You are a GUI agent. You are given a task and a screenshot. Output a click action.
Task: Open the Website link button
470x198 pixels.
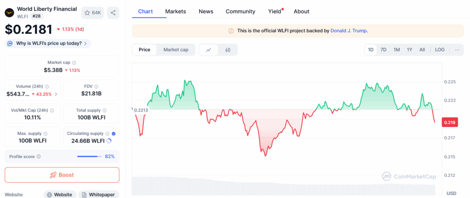pyautogui.click(x=60, y=194)
